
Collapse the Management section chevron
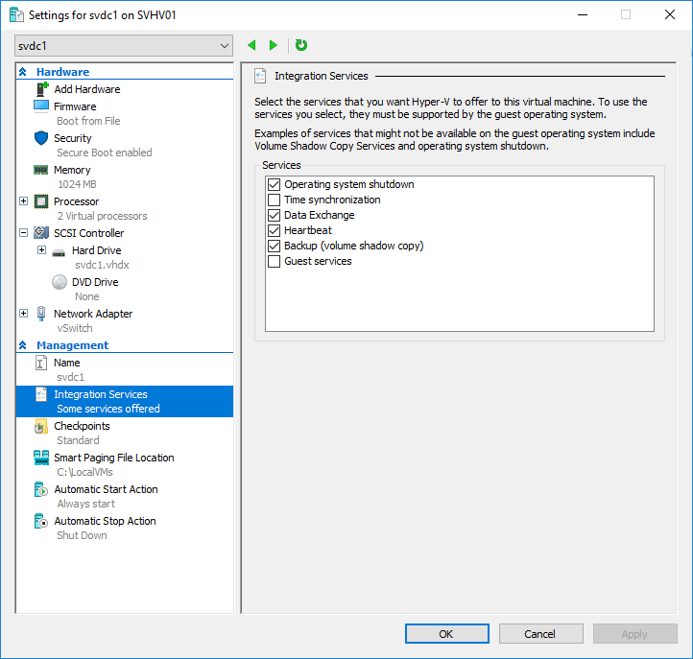(x=23, y=345)
